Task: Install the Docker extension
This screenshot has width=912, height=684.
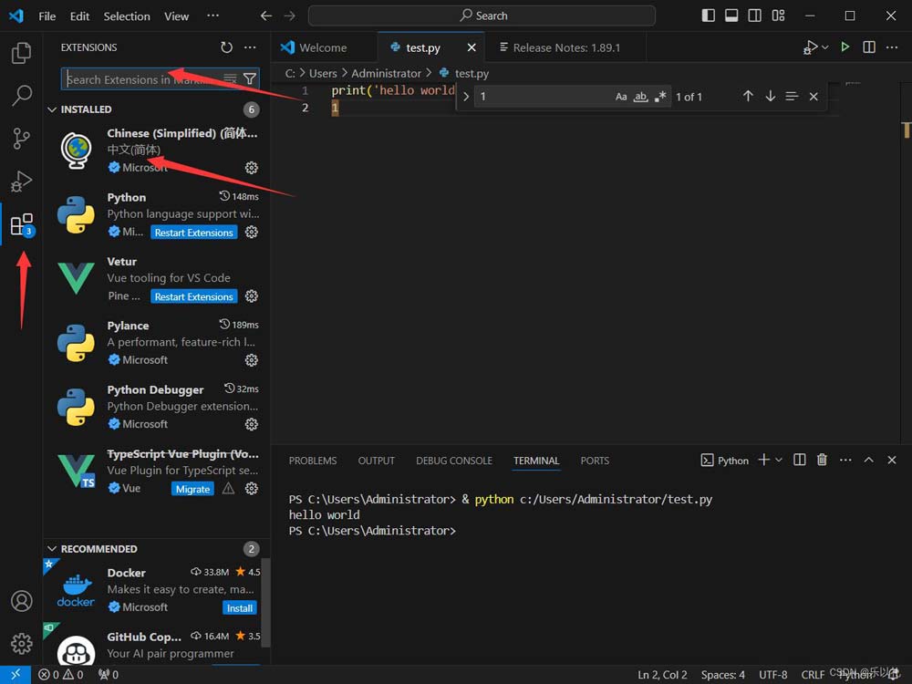Action: (x=239, y=607)
